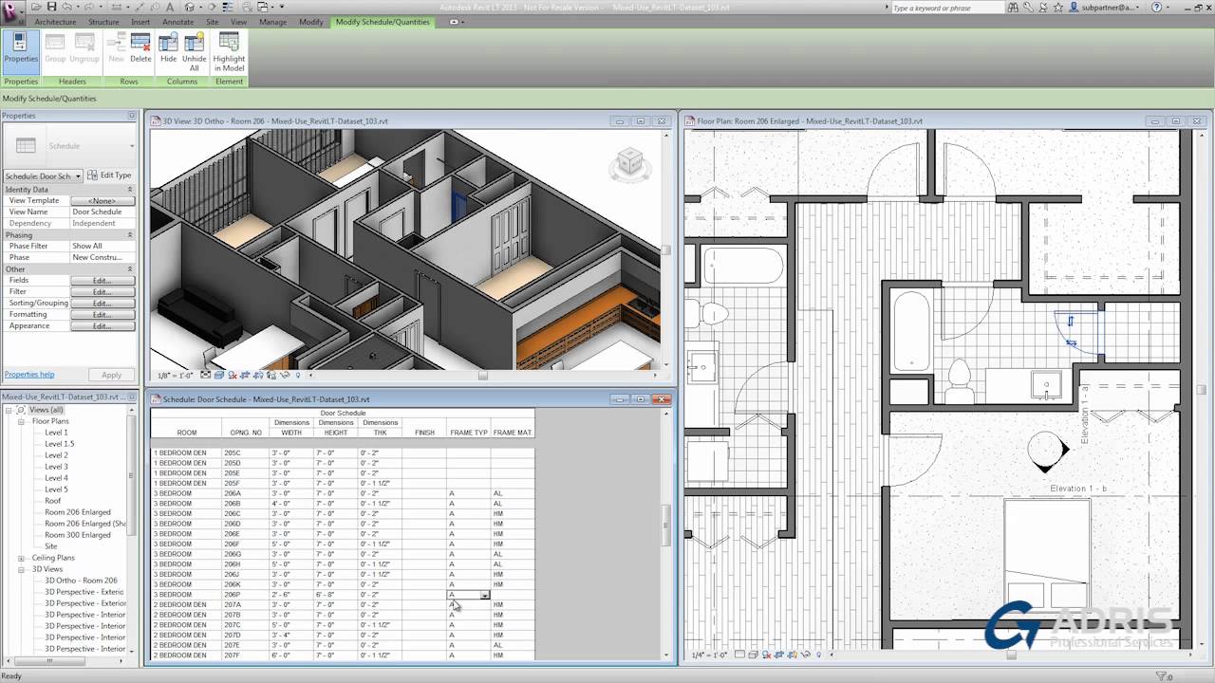The height and width of the screenshot is (683, 1215).
Task: Switch to the Architecture ribbon tab
Action: point(55,22)
